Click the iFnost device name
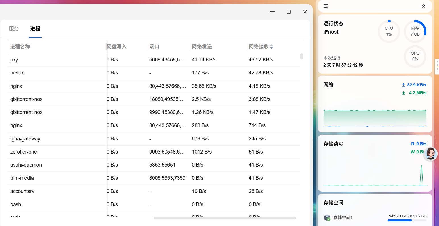This screenshot has width=439, height=226. (x=331, y=32)
